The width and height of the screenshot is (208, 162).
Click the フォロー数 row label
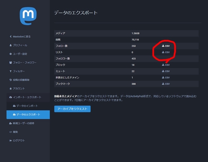point(62,46)
